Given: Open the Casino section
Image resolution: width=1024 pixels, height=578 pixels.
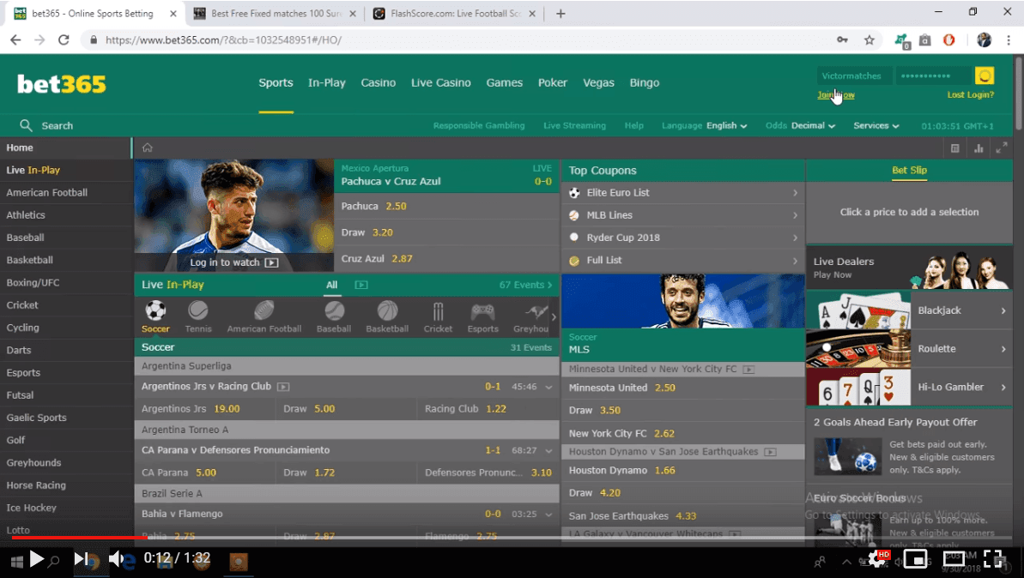Looking at the screenshot, I should (378, 82).
